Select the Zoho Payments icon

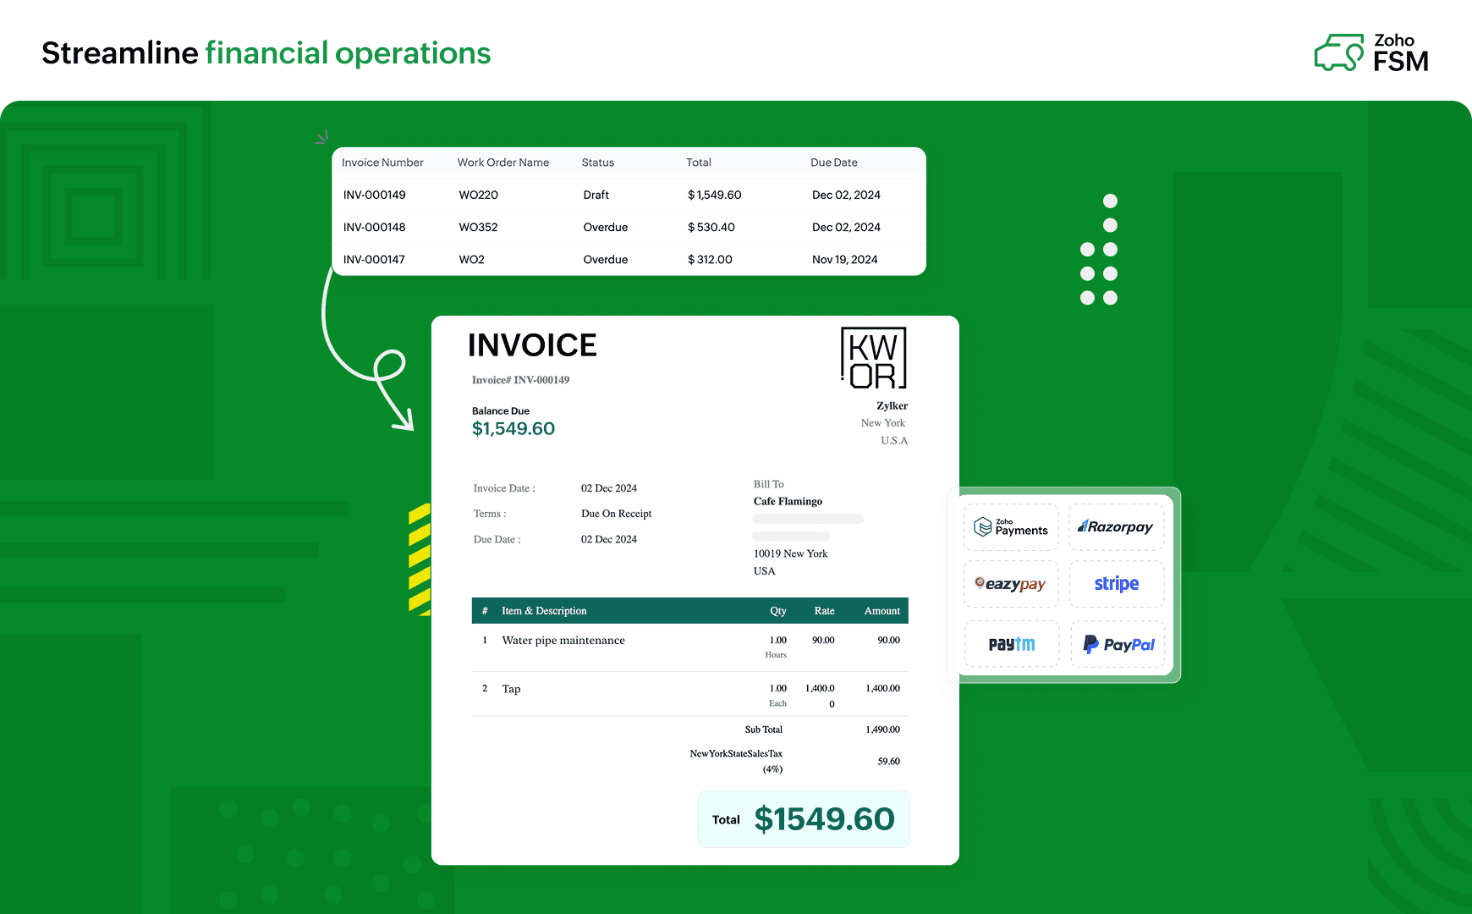[1010, 526]
